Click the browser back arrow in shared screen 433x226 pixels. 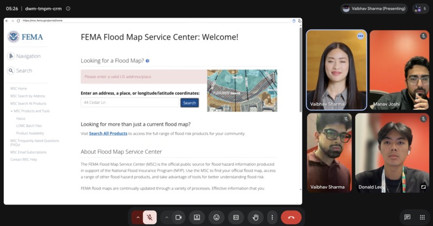pos(7,20)
